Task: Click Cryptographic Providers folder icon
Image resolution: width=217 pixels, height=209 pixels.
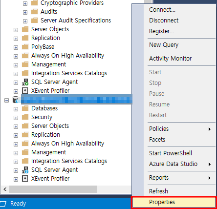Action: click(x=34, y=2)
